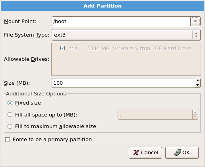Viewport: 205px width, 167px height.
Task: Click the Allowable Drives label
Action: click(x=27, y=59)
